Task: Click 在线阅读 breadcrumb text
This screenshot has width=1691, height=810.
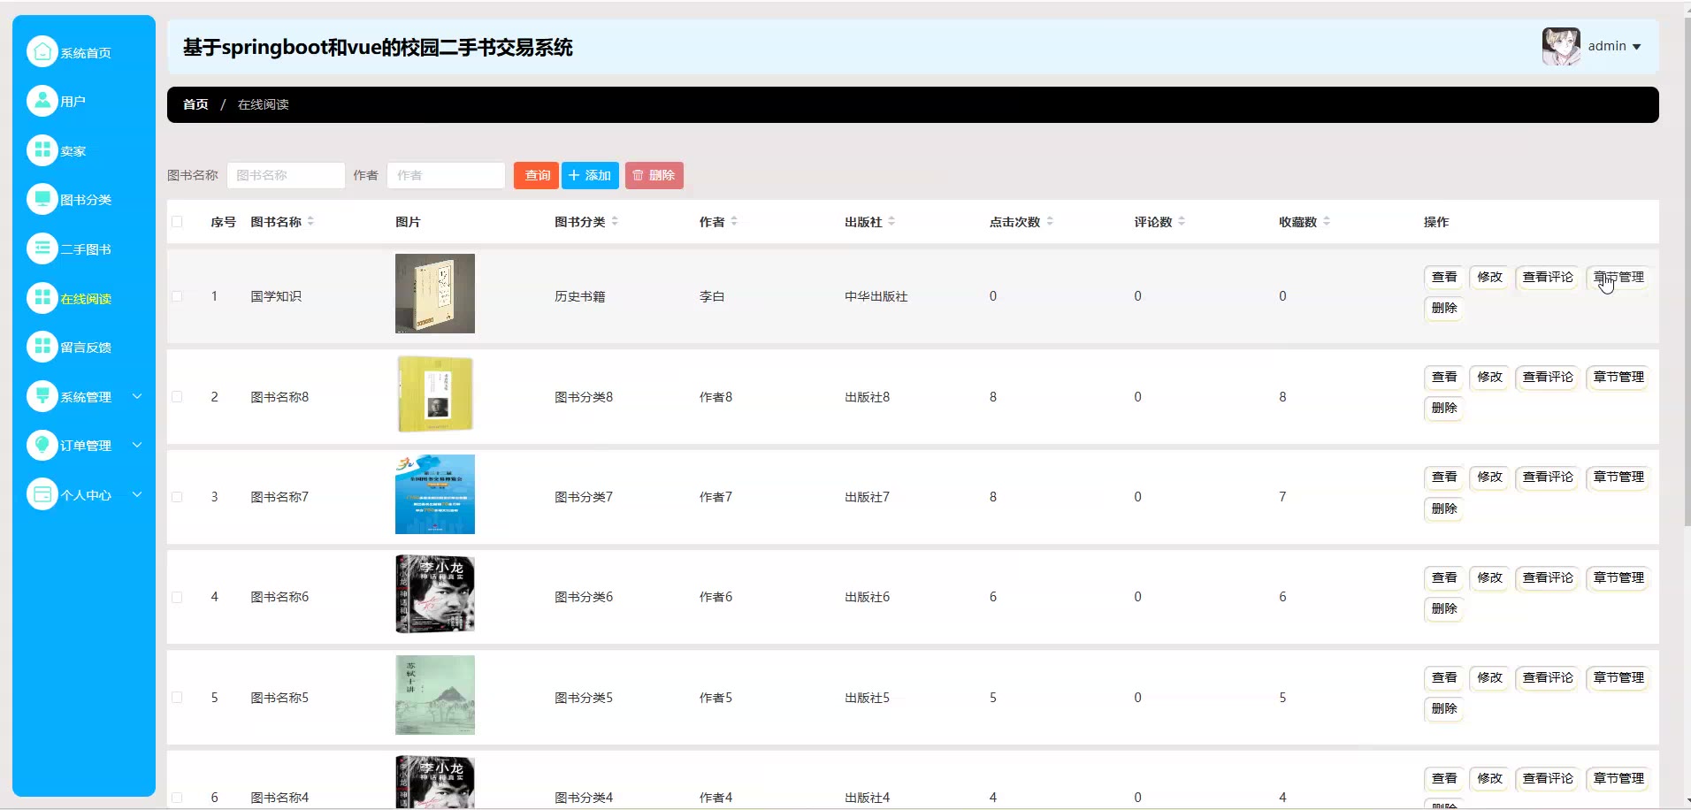Action: [x=263, y=104]
